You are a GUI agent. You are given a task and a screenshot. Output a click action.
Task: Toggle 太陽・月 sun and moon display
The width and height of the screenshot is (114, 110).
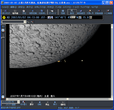(x=90, y=12)
